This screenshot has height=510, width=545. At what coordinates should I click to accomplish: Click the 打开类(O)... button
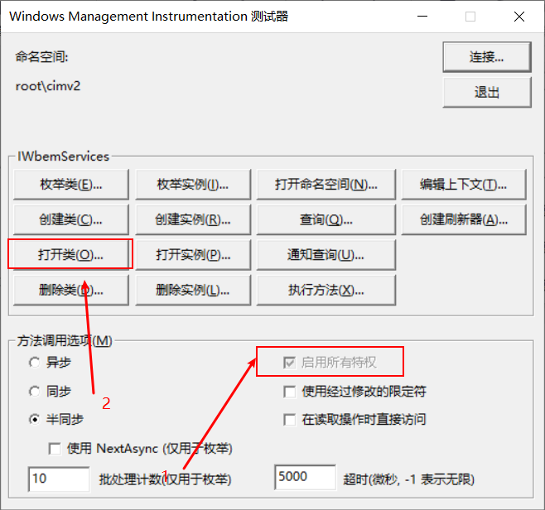(71, 255)
